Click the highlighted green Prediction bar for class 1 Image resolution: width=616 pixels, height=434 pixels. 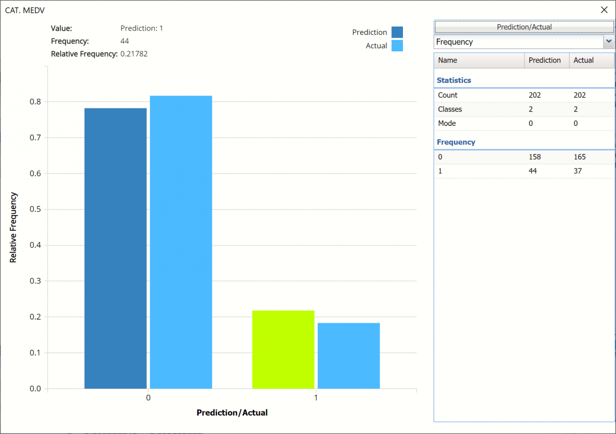point(283,349)
